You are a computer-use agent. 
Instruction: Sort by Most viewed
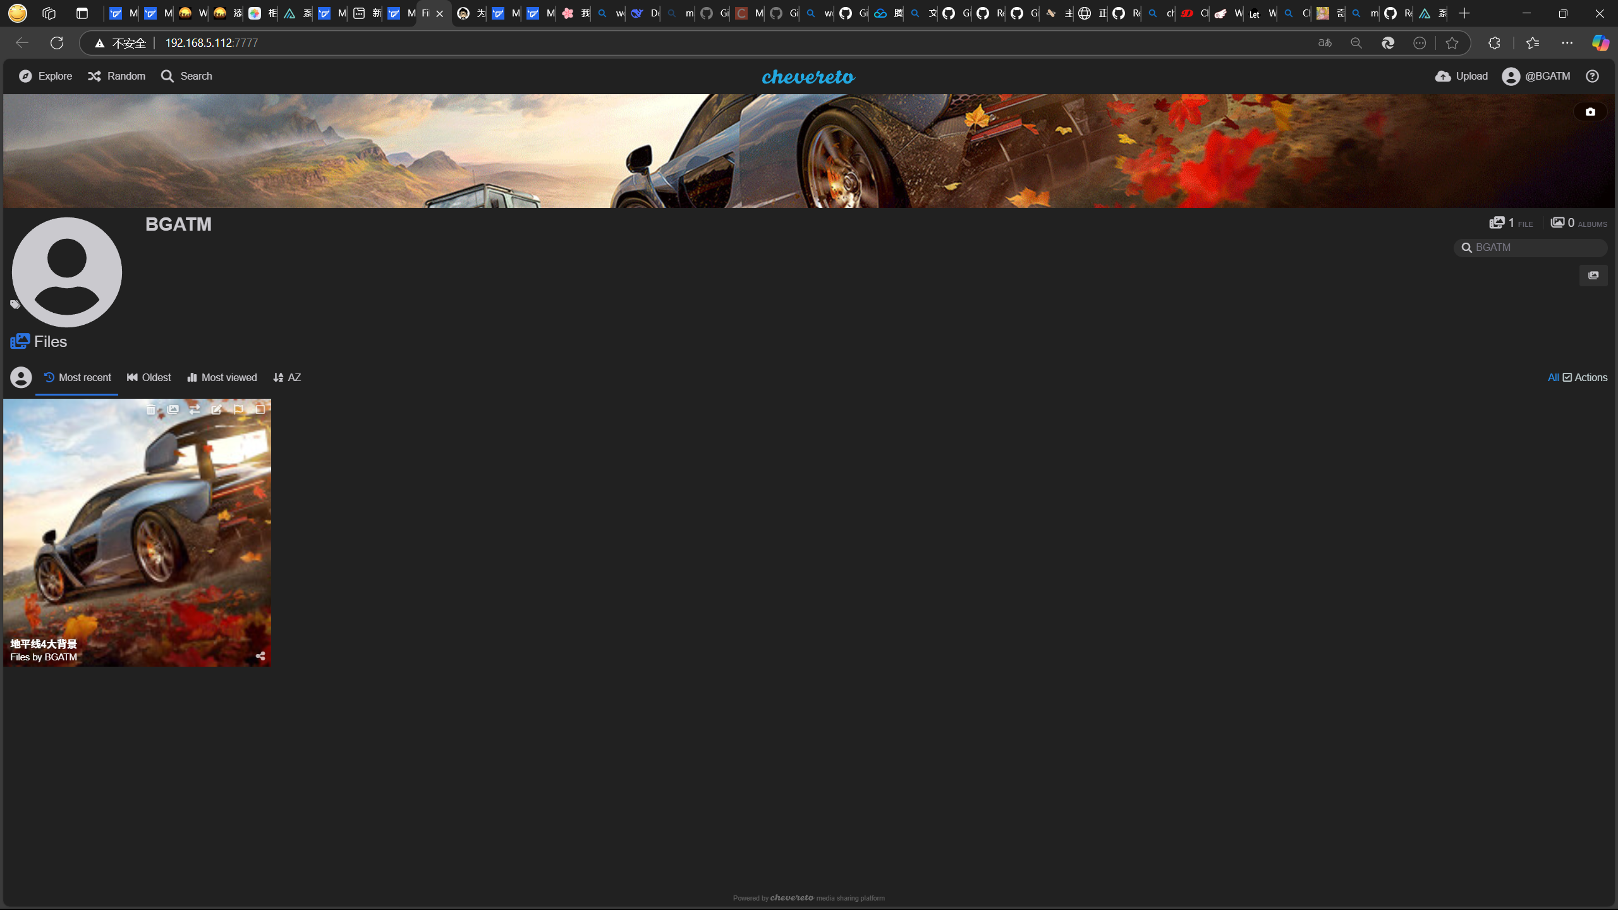click(222, 377)
